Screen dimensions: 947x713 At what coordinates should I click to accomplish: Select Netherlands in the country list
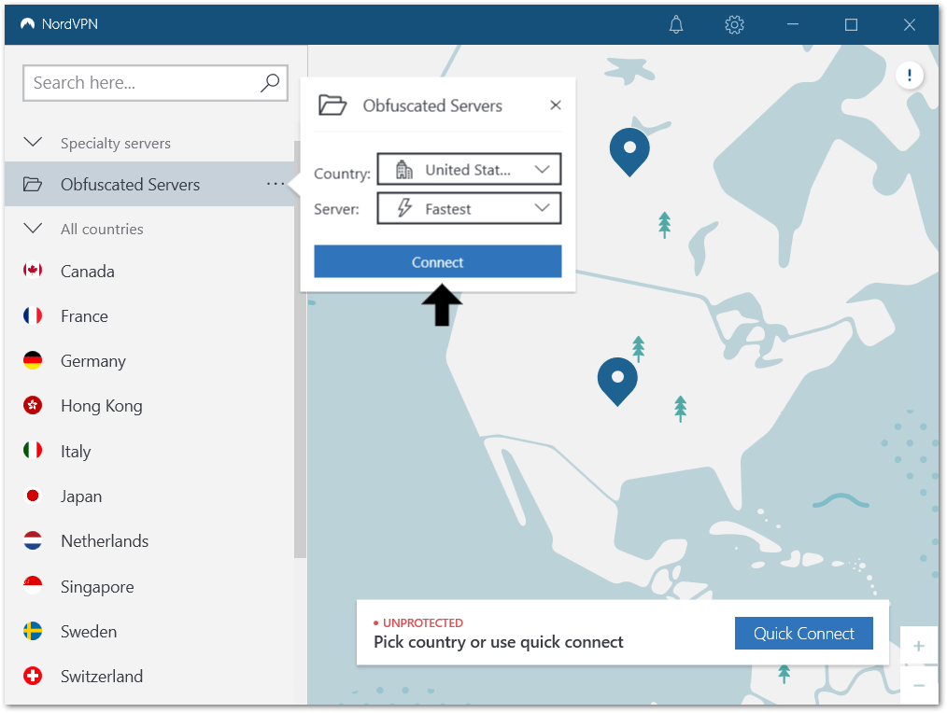click(149, 541)
